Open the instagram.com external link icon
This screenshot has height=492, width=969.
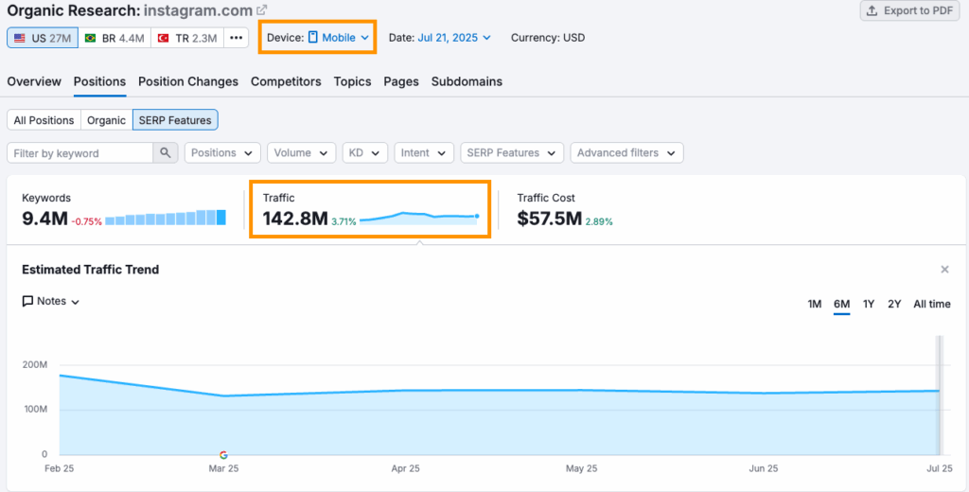262,10
